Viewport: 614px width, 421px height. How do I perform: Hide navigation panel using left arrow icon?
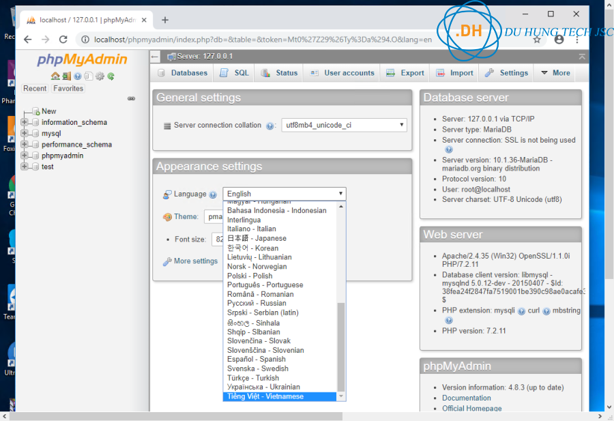pyautogui.click(x=156, y=56)
